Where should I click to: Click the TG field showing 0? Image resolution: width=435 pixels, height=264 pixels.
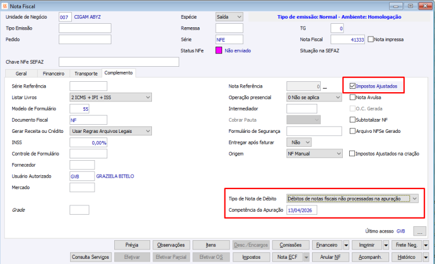pos(337,28)
